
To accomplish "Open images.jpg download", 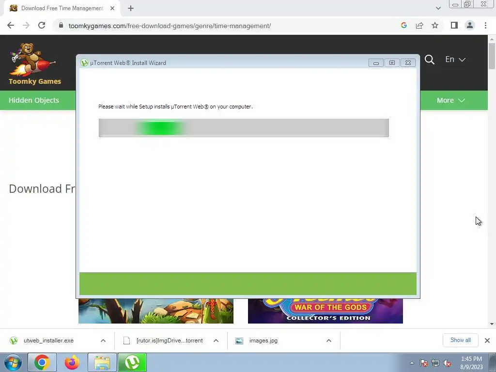I will coord(263,341).
